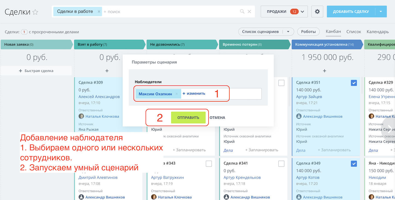Click the magnifier search icon
This screenshot has height=200, width=395.
pos(242,12)
